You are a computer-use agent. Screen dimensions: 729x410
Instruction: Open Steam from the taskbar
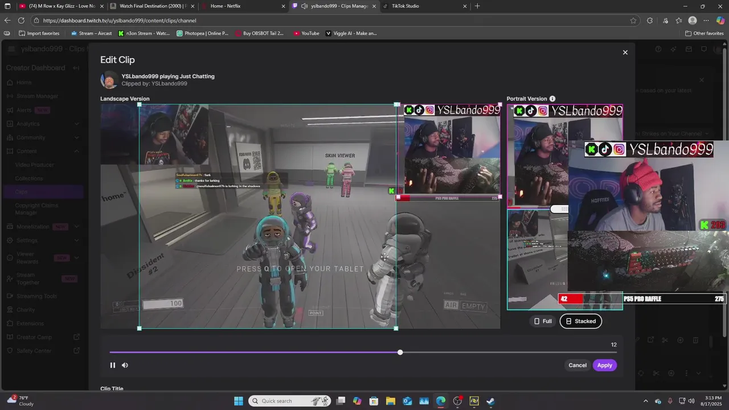pos(490,401)
